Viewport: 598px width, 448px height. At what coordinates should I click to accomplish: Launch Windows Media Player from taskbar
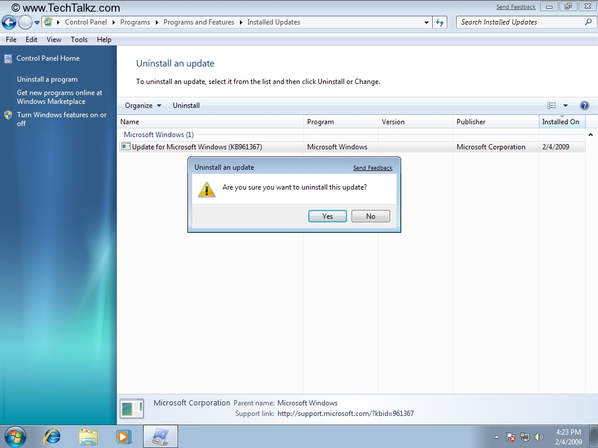(123, 436)
